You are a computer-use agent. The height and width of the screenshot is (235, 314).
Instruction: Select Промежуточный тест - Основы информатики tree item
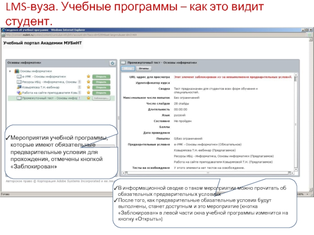click(50, 98)
